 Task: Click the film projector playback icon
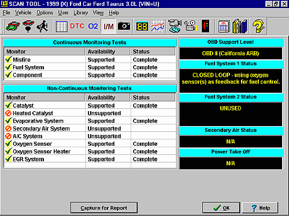(191, 26)
